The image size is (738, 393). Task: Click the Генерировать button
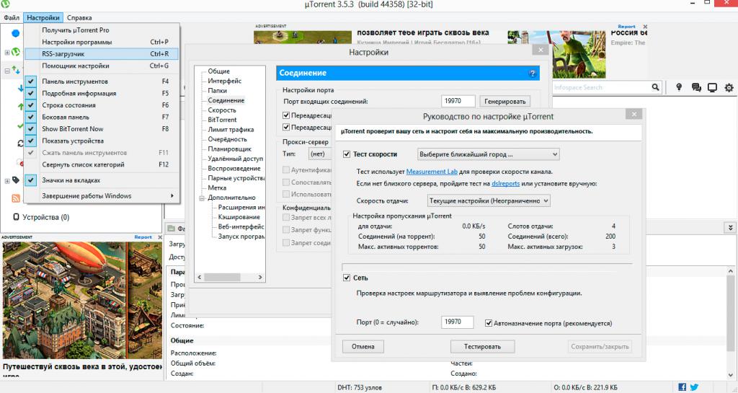tap(505, 101)
